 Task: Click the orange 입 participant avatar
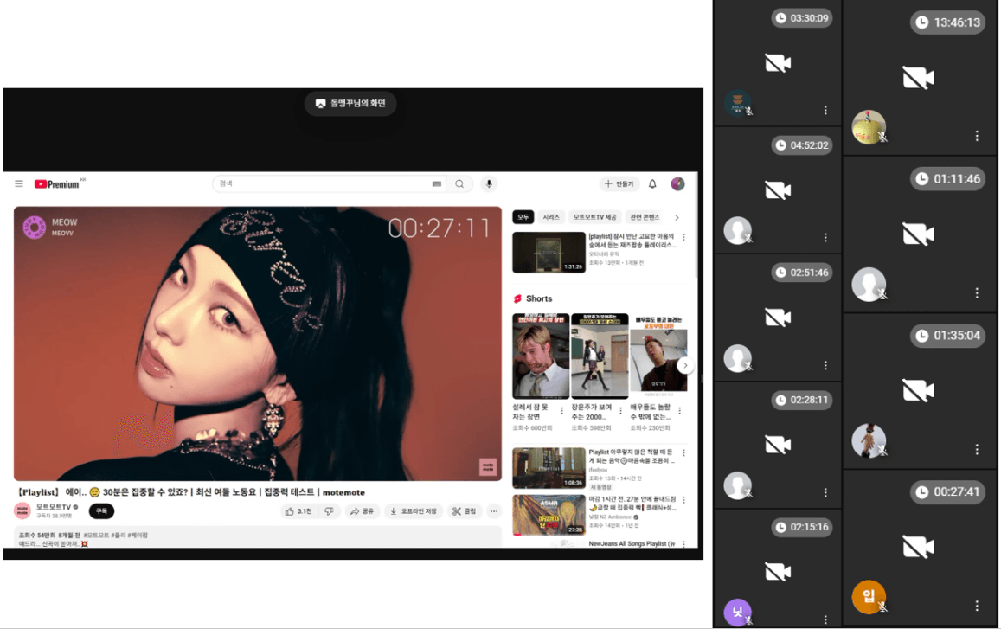pos(869,596)
